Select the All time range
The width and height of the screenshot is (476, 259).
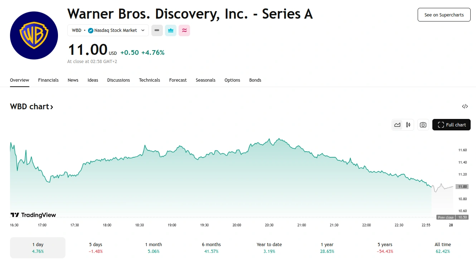coord(443,248)
